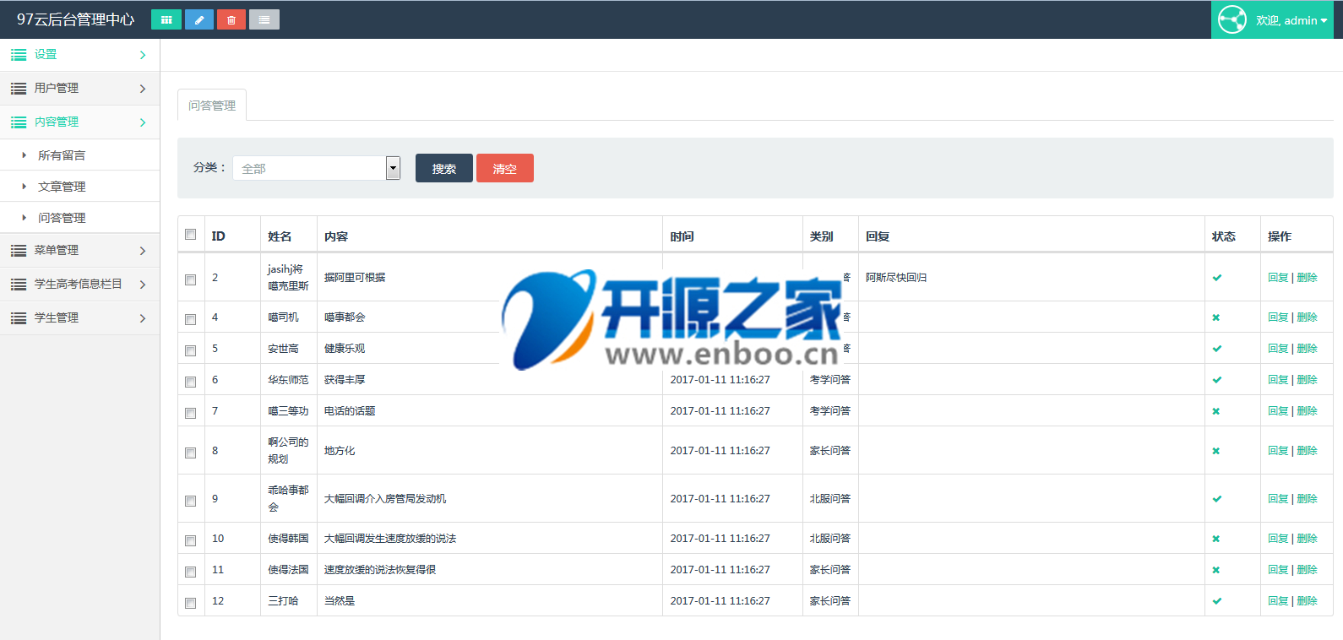Open the 分类 category dropdown
Image resolution: width=1343 pixels, height=640 pixels.
click(317, 168)
